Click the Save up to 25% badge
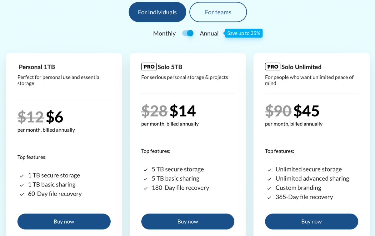The image size is (375, 236). pyautogui.click(x=244, y=33)
